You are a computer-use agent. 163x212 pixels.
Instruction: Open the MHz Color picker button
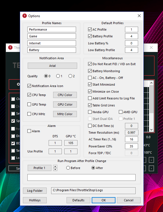click(x=65, y=114)
